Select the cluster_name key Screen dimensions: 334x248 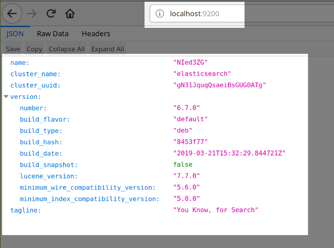click(x=35, y=74)
